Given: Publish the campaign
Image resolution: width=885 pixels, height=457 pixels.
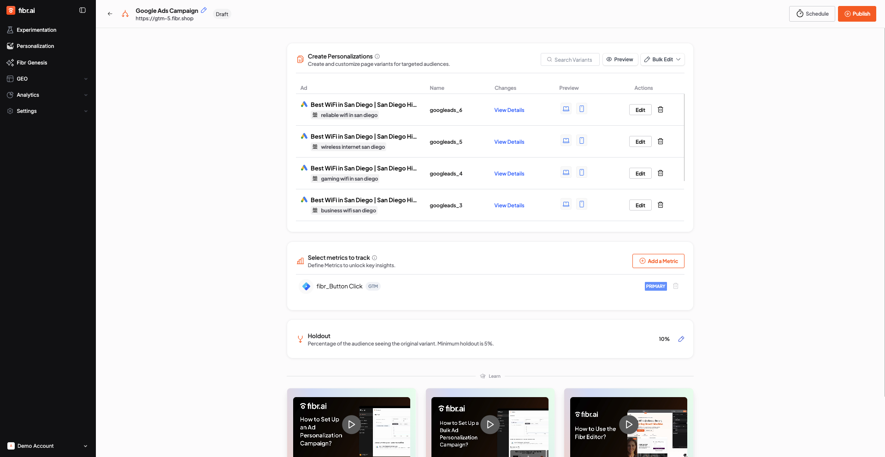Looking at the screenshot, I should pos(856,14).
